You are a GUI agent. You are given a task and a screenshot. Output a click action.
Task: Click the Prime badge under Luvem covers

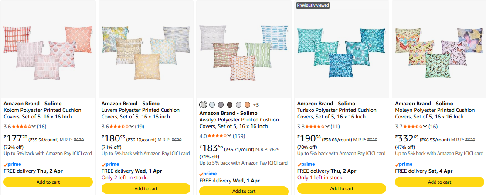click(110, 164)
